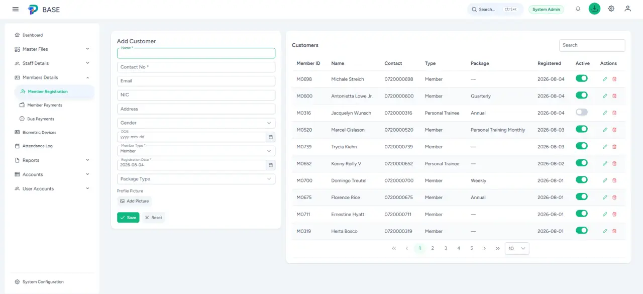Toggle active switch for Domingo Treutel
Viewport: 643px width, 294px height.
[x=582, y=179]
